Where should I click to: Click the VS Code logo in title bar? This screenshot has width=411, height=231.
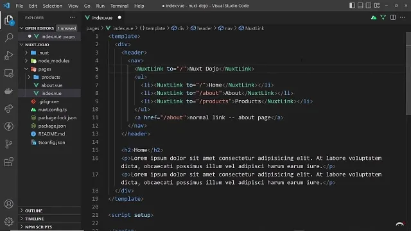click(x=6, y=6)
